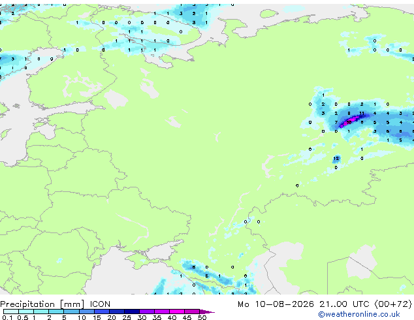Select the 25–30 mm dark navy legend swatch
The height and width of the screenshot is (320, 414).
pos(131,312)
